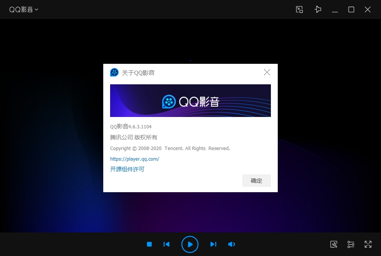381x256 pixels.
Task: Open the 开源组件许可 link
Action: (x=127, y=169)
